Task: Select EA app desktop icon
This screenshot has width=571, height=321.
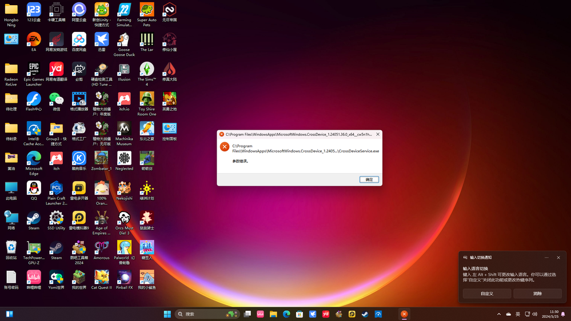Action: click(34, 42)
